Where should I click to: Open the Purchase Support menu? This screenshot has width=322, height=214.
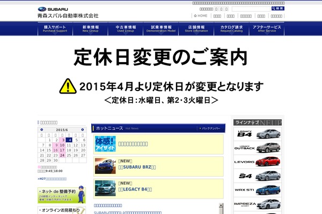(x=55, y=29)
